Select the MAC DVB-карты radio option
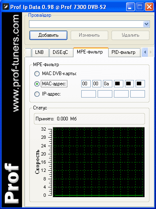Viewport: 156px width, 209px height. [x=37, y=73]
